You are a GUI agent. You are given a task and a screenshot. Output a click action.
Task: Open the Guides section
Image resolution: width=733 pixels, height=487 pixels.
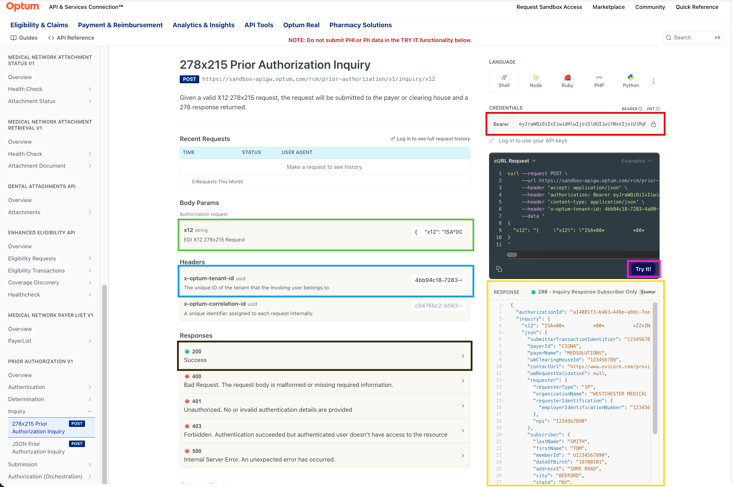(24, 38)
